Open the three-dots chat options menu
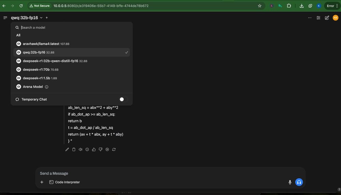 (x=310, y=18)
